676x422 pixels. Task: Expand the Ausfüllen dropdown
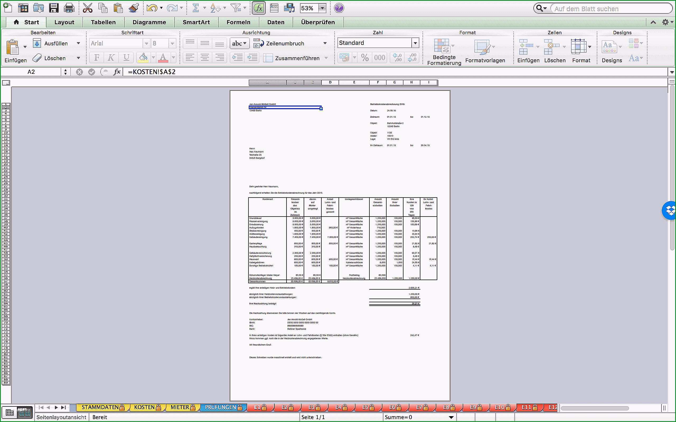coord(78,43)
